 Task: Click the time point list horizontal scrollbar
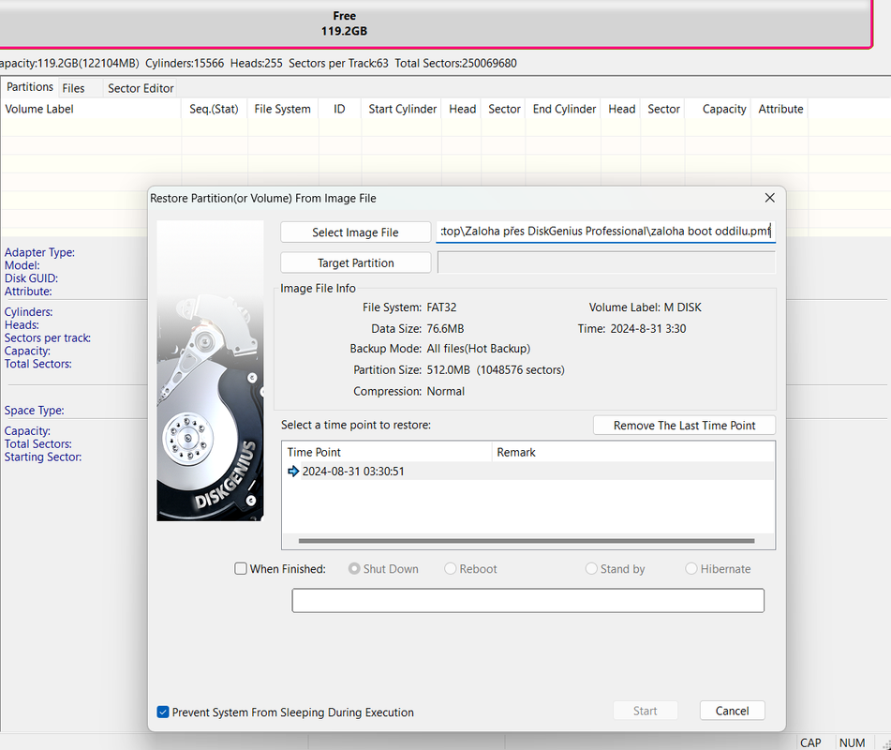tap(527, 541)
